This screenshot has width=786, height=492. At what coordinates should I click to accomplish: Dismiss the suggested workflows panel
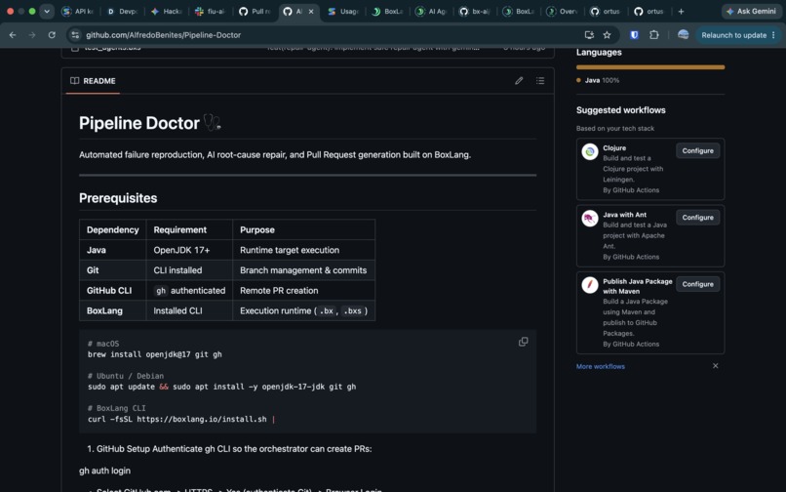tap(716, 366)
